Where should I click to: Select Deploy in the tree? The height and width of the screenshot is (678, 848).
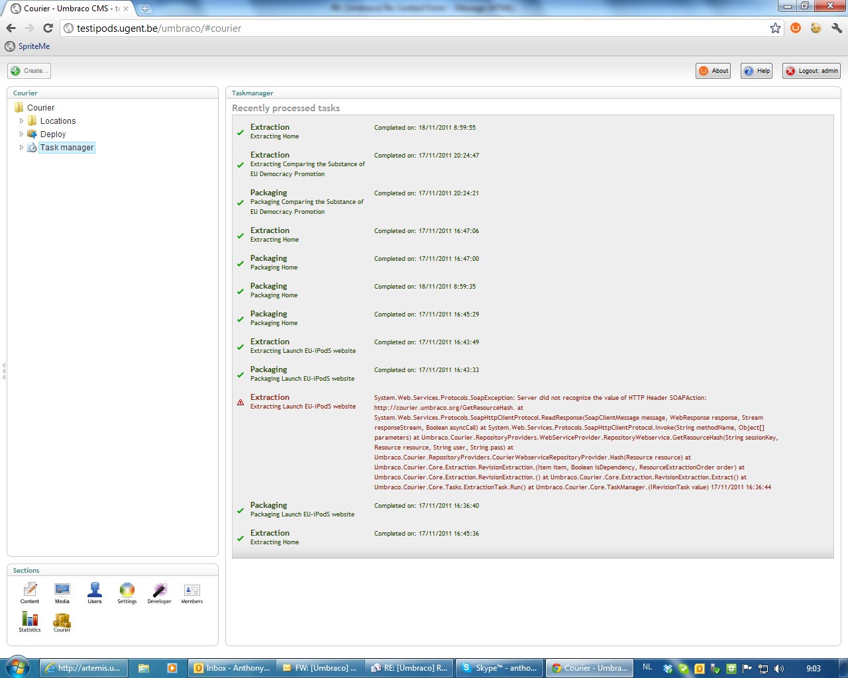[53, 134]
